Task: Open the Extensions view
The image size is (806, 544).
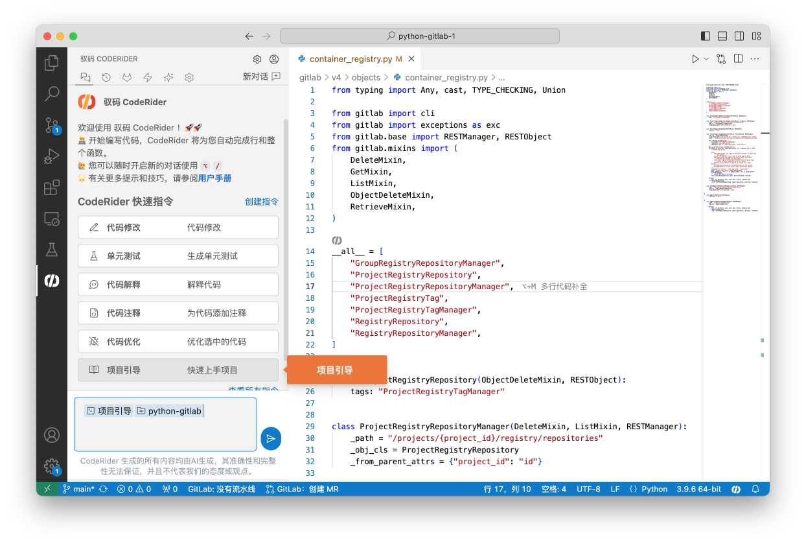Action: pyautogui.click(x=52, y=187)
